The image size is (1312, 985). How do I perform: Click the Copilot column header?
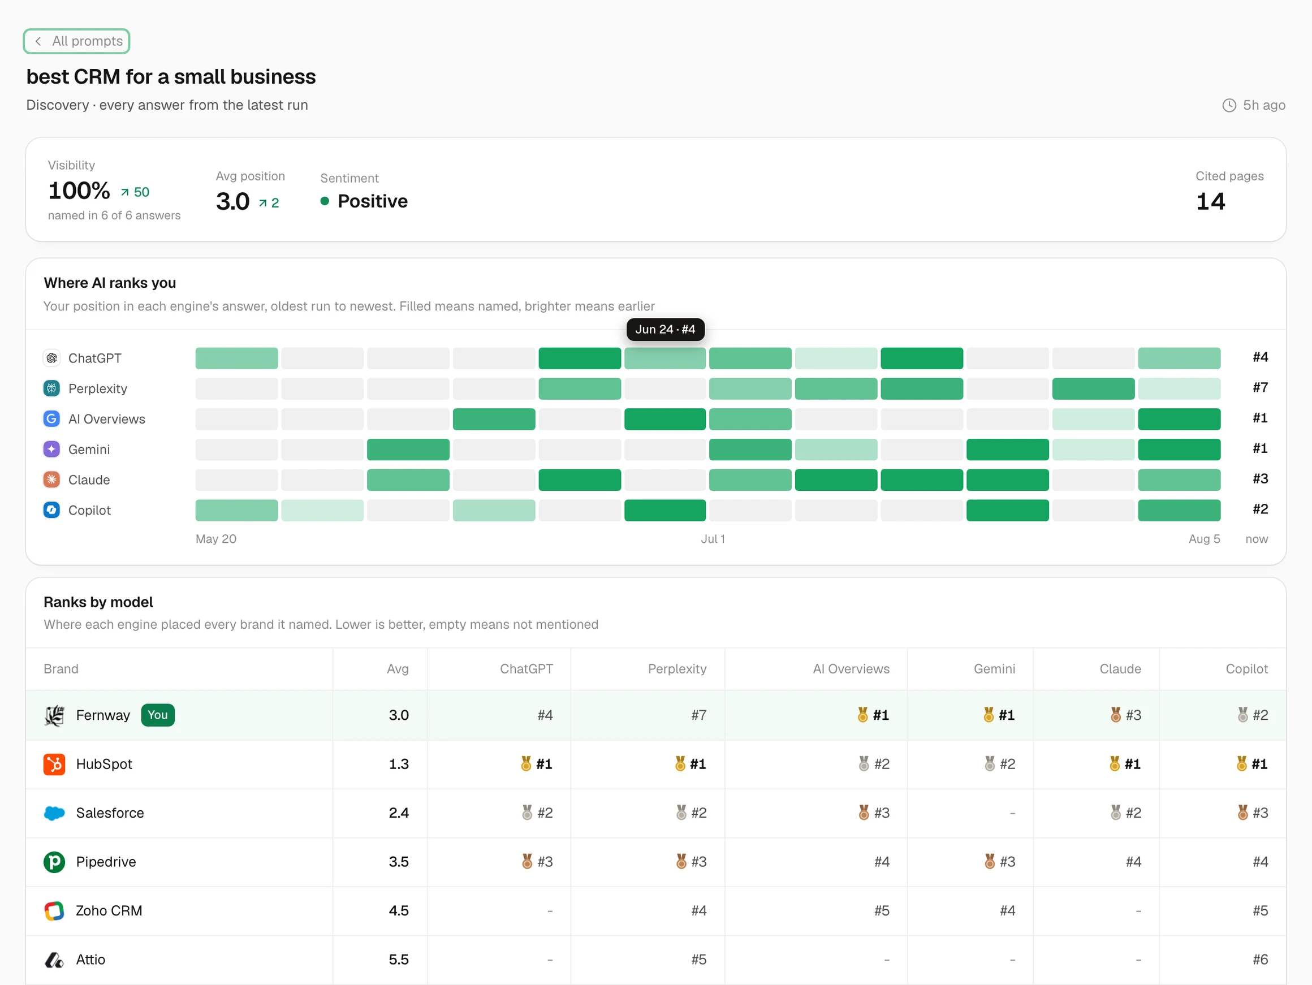(x=1247, y=669)
